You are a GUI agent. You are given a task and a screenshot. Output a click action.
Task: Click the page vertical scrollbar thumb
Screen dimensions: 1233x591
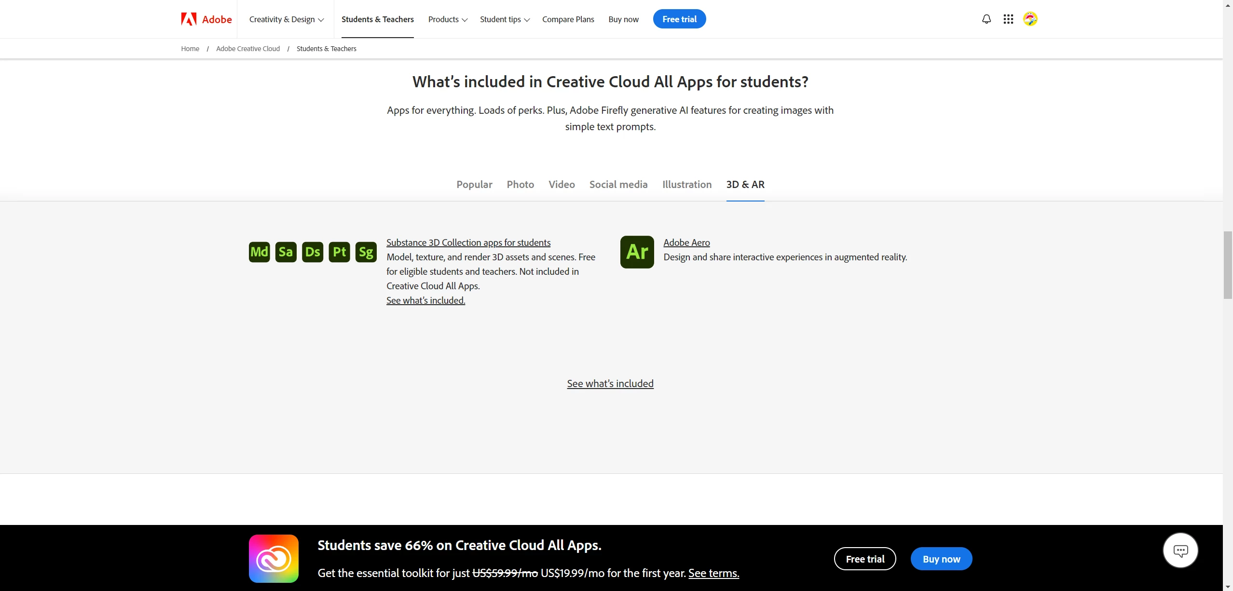coord(1228,265)
